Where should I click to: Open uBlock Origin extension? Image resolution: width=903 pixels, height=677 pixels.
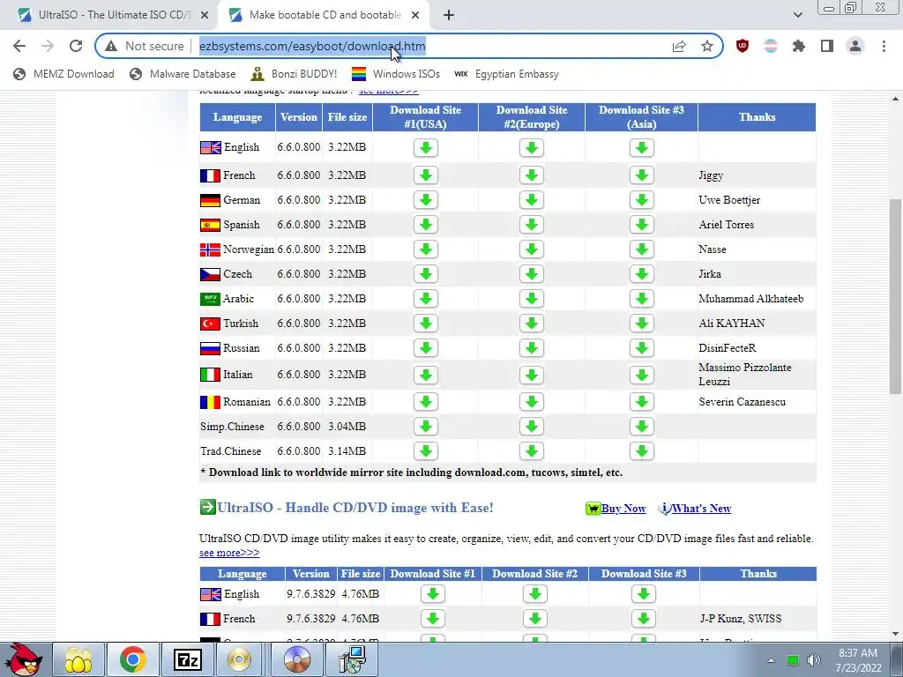pyautogui.click(x=743, y=46)
